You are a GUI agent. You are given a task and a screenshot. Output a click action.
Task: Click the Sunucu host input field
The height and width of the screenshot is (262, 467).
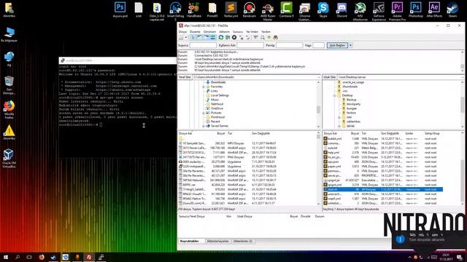click(x=203, y=45)
